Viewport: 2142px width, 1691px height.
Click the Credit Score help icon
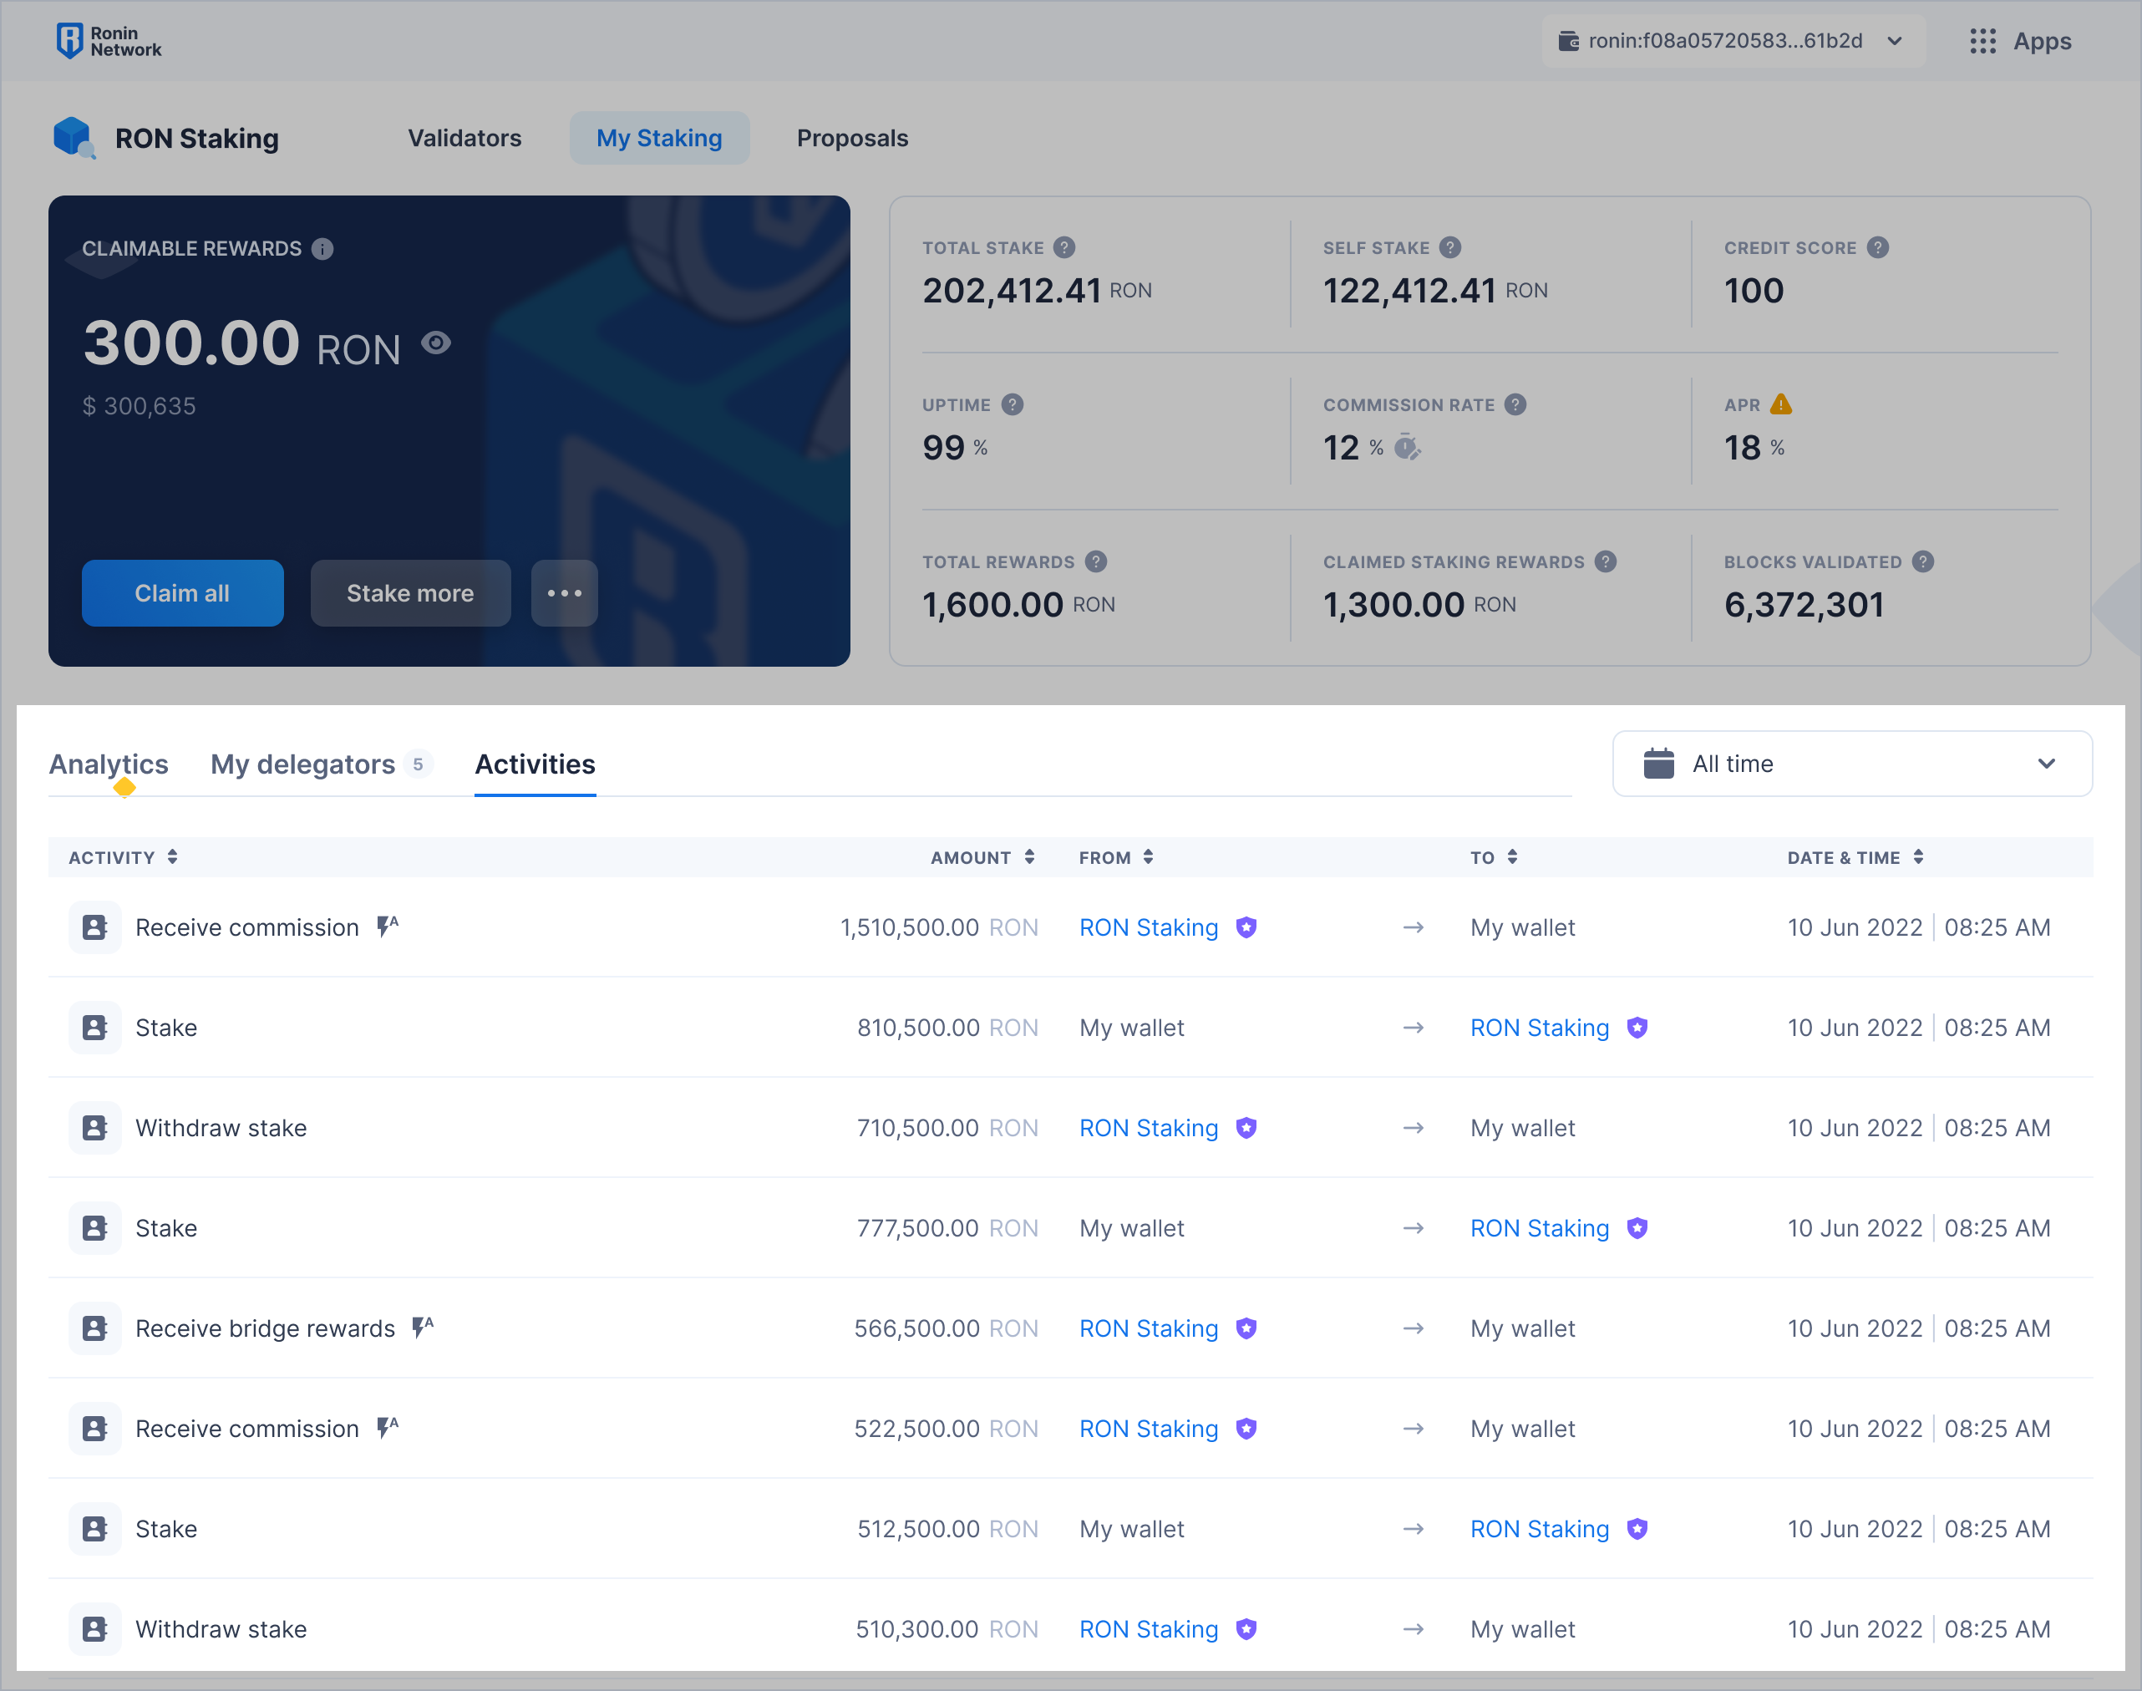[x=1878, y=247]
